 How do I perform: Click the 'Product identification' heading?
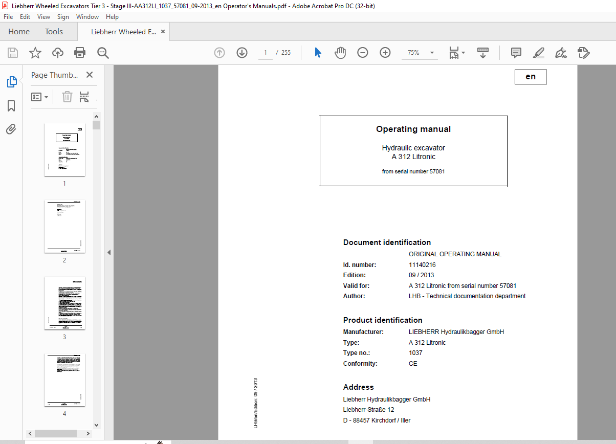[383, 320]
